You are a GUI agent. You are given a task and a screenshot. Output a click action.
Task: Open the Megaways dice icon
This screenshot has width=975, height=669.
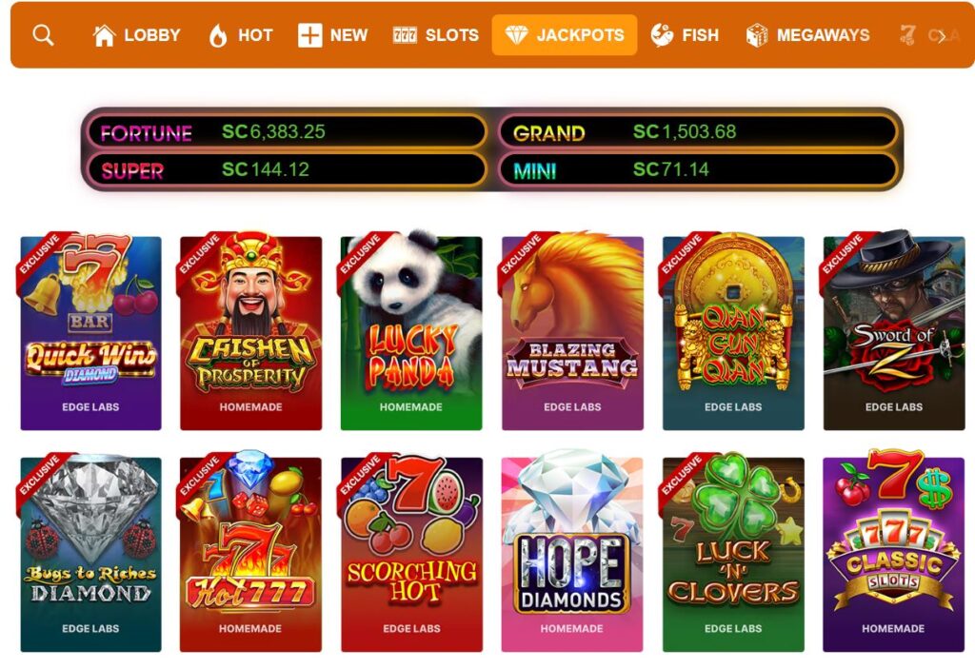757,35
